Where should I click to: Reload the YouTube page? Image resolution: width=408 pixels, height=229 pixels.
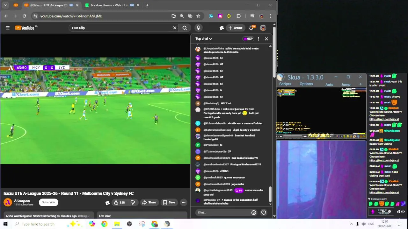(24, 16)
